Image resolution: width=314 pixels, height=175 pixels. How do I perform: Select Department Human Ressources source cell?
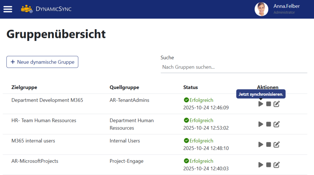pos(132,124)
